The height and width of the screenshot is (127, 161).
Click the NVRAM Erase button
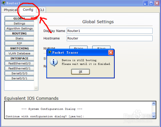[78, 47]
